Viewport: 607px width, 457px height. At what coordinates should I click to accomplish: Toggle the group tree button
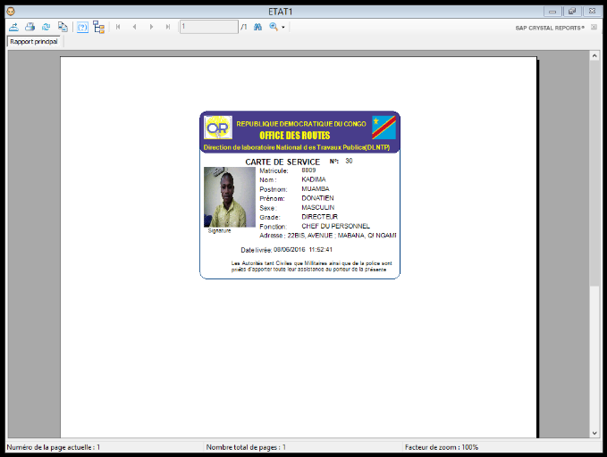pyautogui.click(x=99, y=27)
